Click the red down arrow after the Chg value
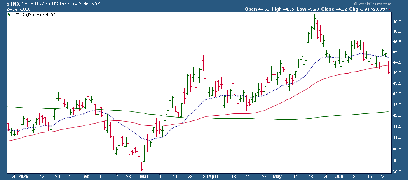408x180 pixels. (389, 9)
